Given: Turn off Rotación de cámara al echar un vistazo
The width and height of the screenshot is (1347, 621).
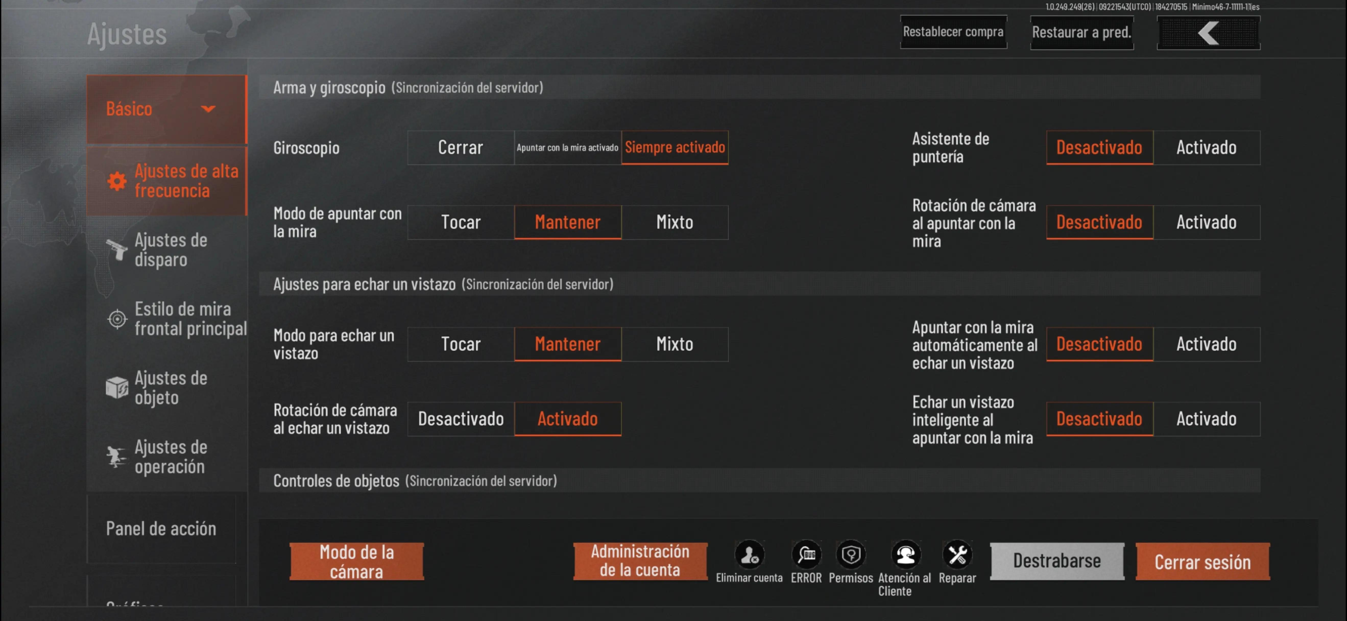Looking at the screenshot, I should [x=461, y=419].
